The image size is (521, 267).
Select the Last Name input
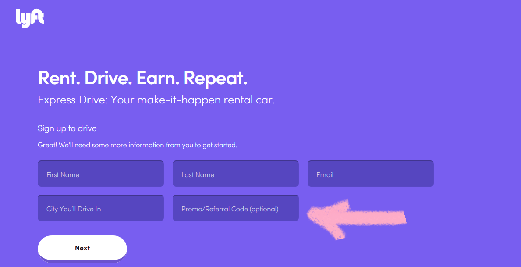pos(236,174)
